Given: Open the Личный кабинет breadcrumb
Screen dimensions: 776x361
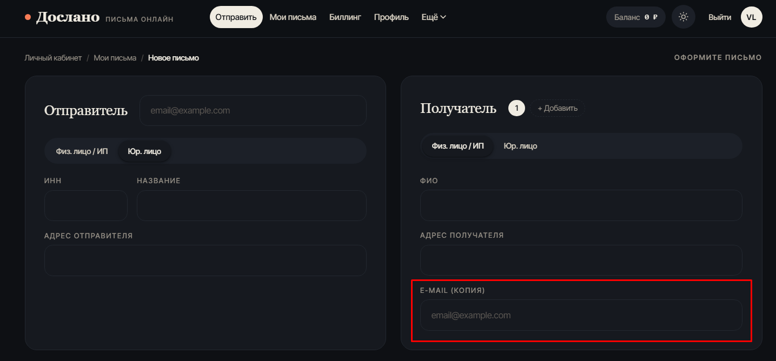Looking at the screenshot, I should pos(53,58).
